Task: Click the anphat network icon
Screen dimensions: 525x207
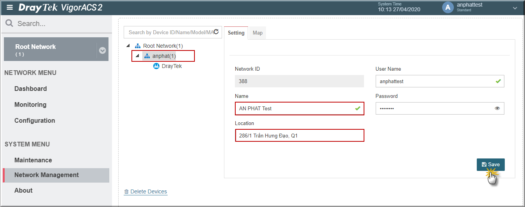Action: pos(147,56)
